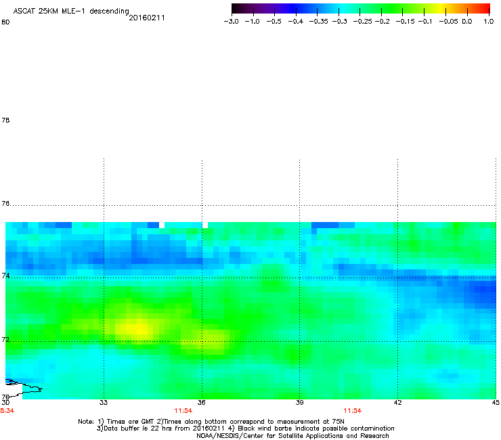The width and height of the screenshot is (501, 440).
Task: Click the latitude label "78" on the left axis
Action: pos(5,120)
